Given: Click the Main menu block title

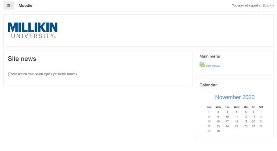Looking at the screenshot, I should (x=210, y=56).
